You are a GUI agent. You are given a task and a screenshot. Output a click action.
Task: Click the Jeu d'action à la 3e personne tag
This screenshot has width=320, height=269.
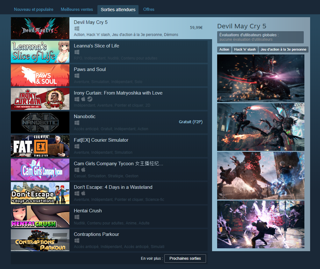tap(283, 49)
